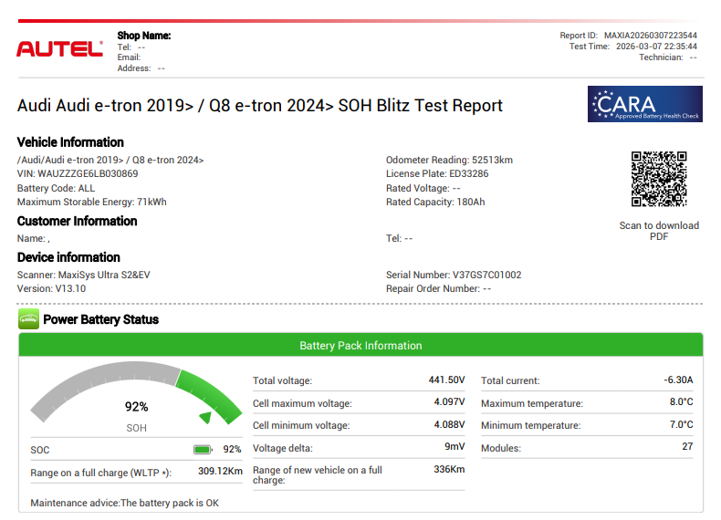Select the Cell maximum voltage row

(359, 402)
